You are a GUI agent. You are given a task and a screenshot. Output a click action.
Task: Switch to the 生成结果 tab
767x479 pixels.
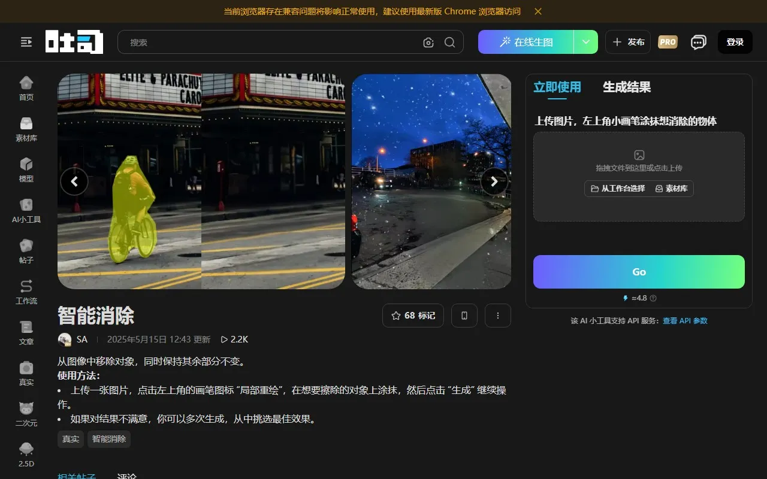[626, 87]
